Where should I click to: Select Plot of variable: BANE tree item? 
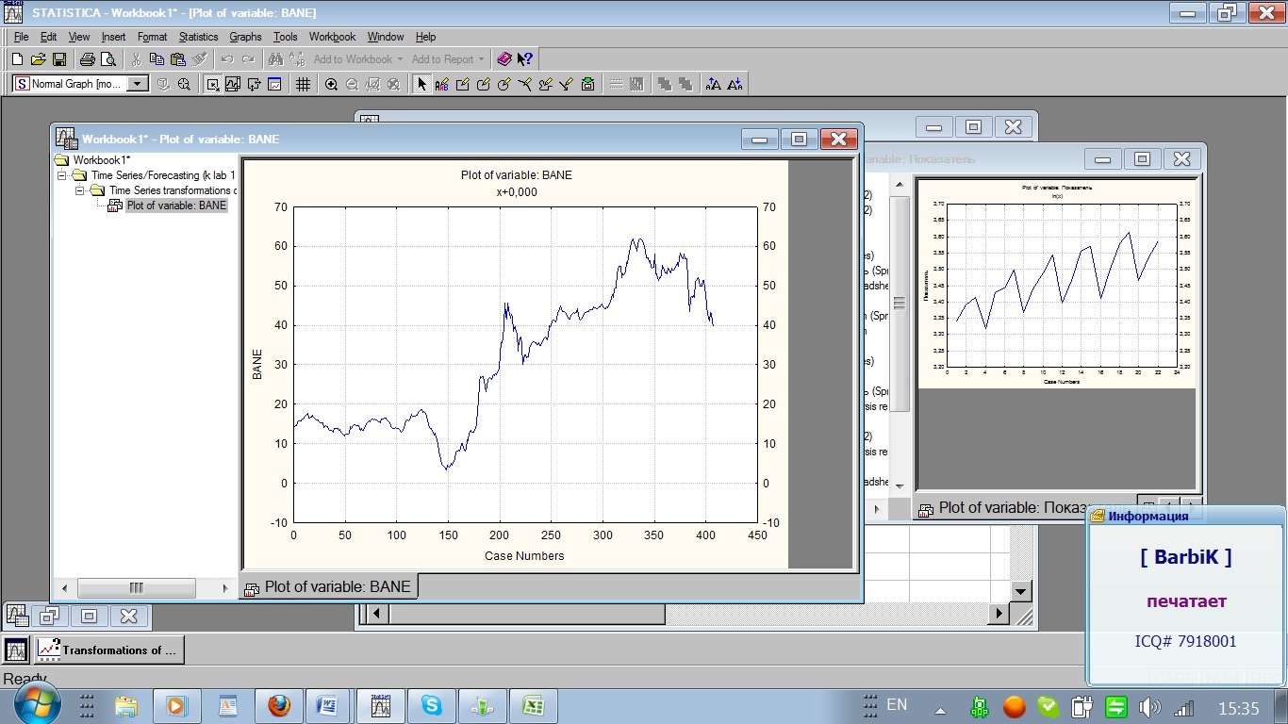176,206
